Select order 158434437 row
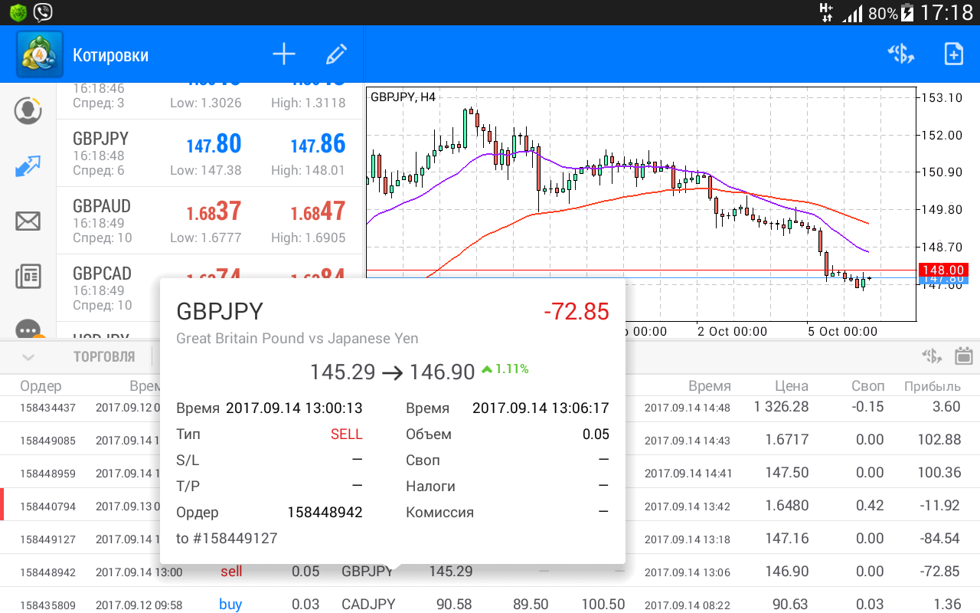This screenshot has height=613, width=980. 490,407
